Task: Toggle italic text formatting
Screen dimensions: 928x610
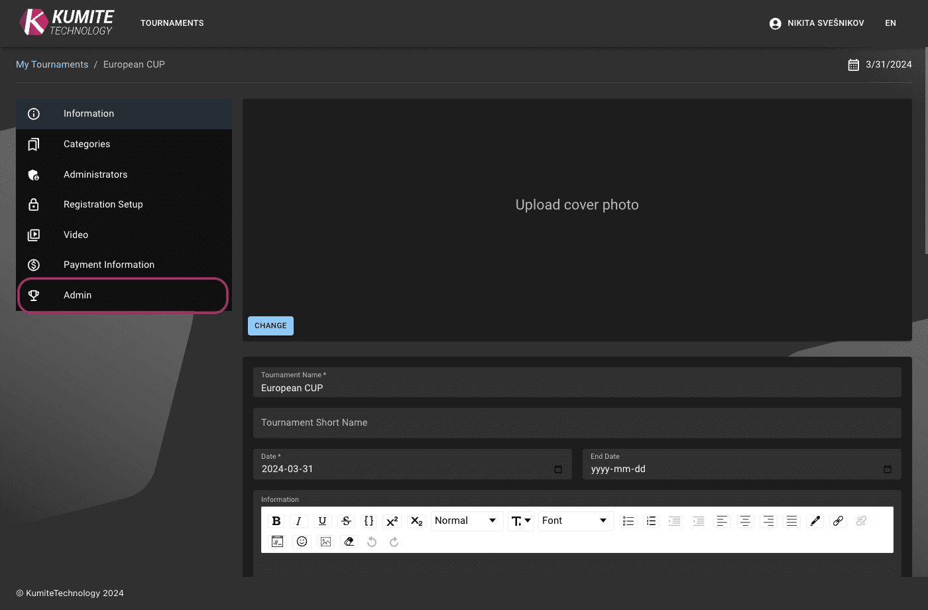Action: 298,520
